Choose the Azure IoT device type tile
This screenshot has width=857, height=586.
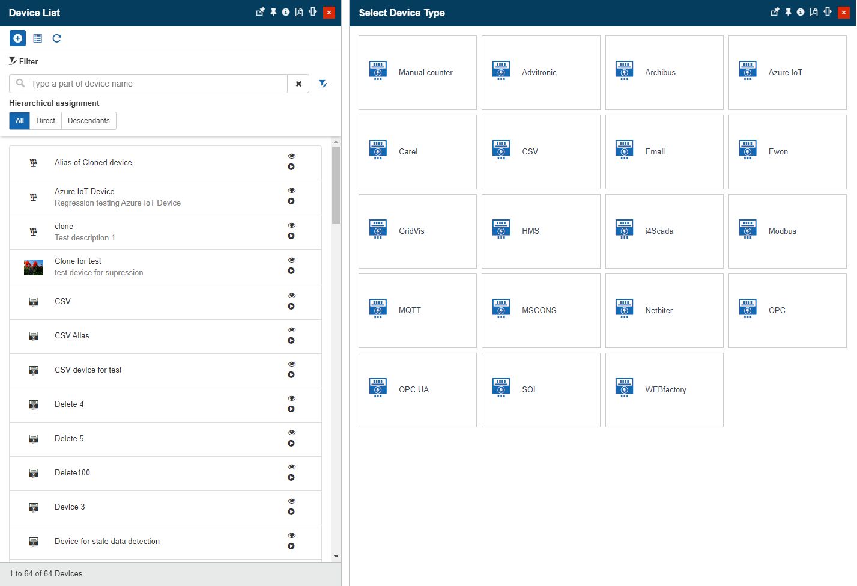(787, 73)
